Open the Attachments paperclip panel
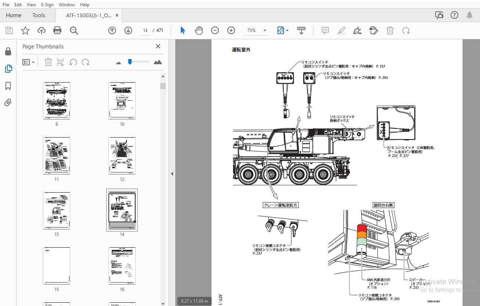 click(8, 102)
